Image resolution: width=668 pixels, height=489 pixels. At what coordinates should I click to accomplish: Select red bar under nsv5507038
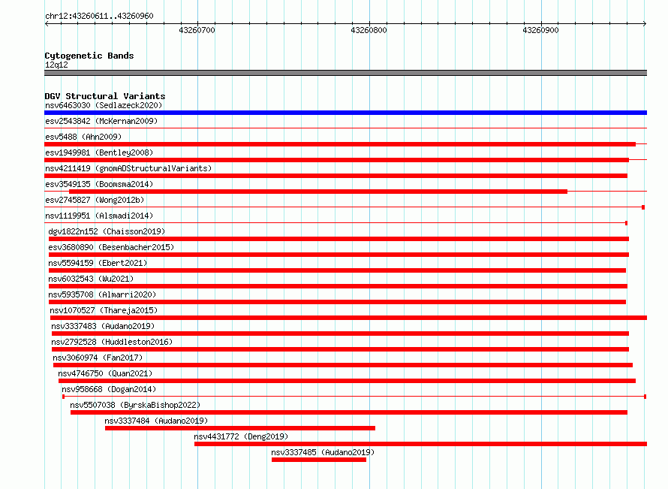(x=349, y=412)
